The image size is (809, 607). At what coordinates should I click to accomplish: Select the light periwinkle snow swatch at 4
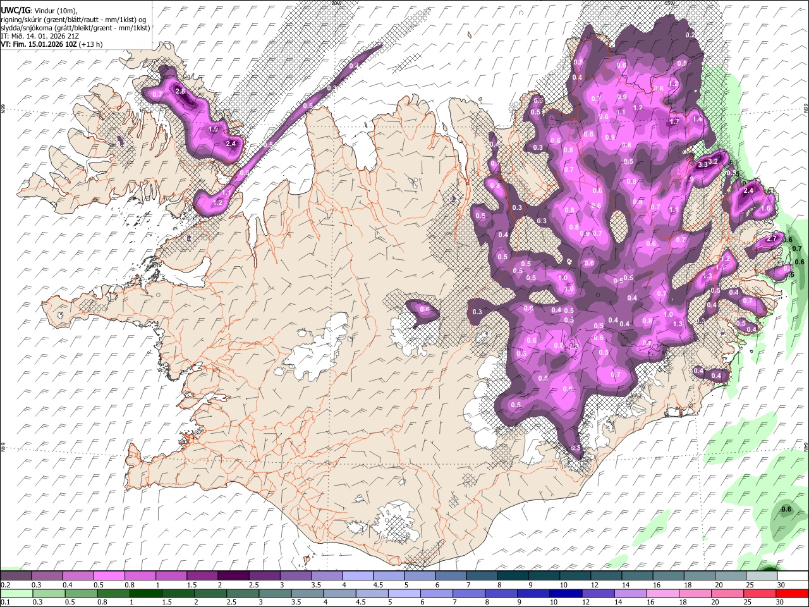(x=356, y=575)
